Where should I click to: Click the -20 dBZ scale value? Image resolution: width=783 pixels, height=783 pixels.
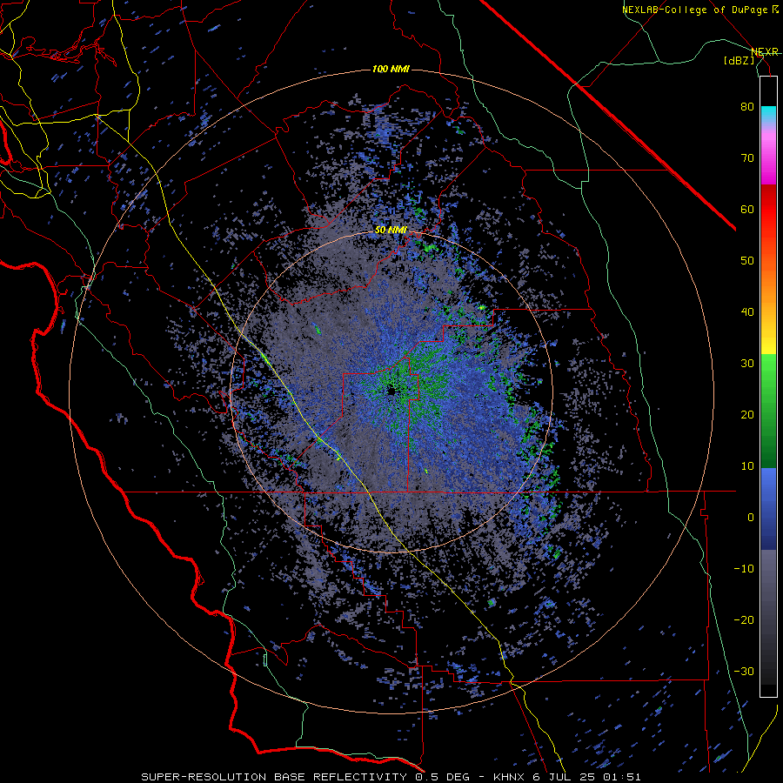744,619
